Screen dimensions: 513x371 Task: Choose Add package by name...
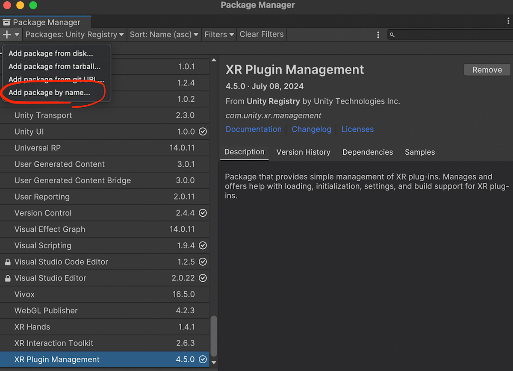click(x=56, y=92)
